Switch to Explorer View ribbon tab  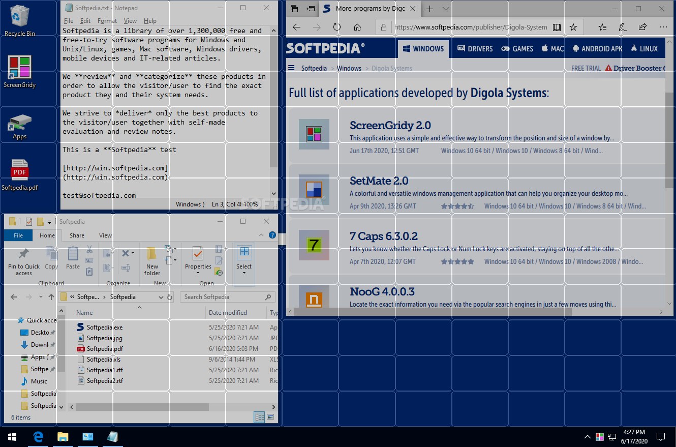click(105, 235)
